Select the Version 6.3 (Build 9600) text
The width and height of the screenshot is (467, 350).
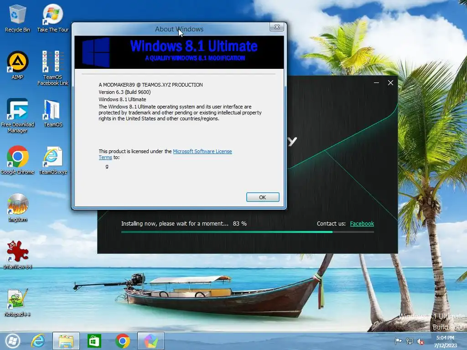point(125,92)
